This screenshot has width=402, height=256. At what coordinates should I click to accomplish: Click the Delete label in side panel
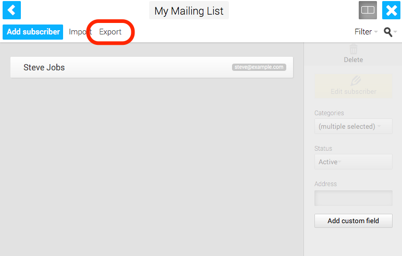click(x=354, y=60)
